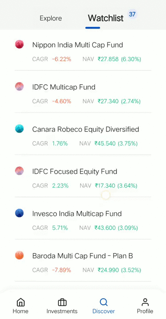Select the Watchlist tab
The height and width of the screenshot is (319, 166).
[106, 18]
